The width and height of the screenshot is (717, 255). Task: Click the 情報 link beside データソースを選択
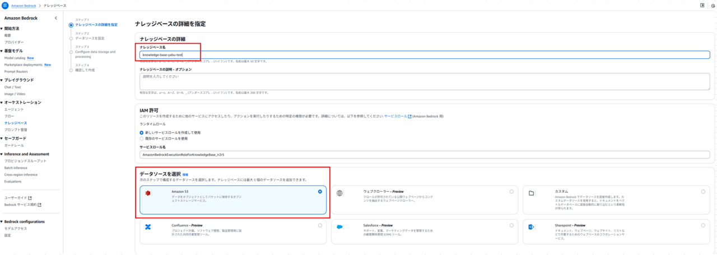[185, 174]
